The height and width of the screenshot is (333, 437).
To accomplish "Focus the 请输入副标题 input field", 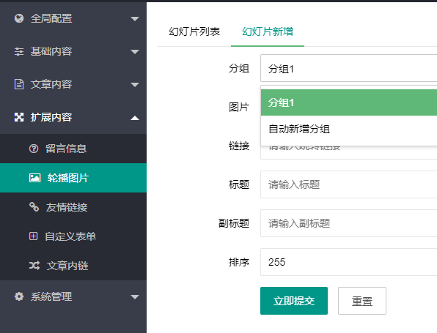I will 349,223.
